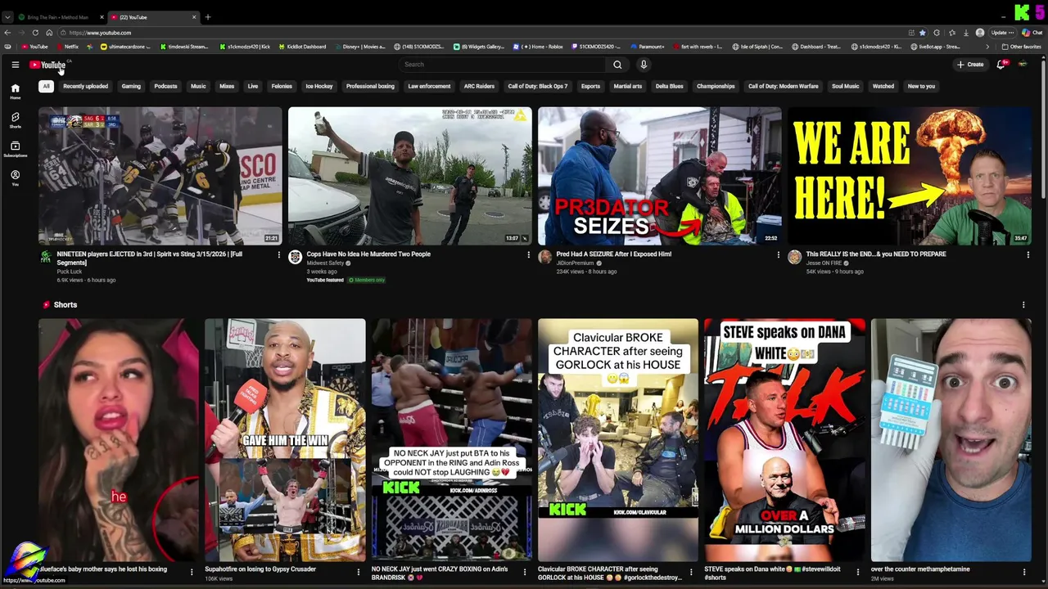Toggle the bookmark star in the address bar
Image resolution: width=1048 pixels, height=589 pixels.
pos(923,33)
